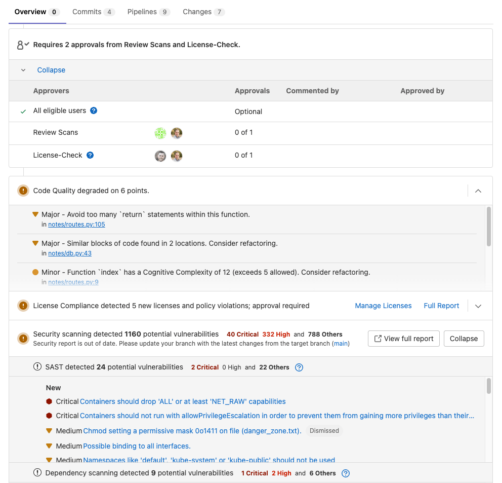Click the first avatar in License-Check row
The height and width of the screenshot is (483, 502).
tap(160, 156)
